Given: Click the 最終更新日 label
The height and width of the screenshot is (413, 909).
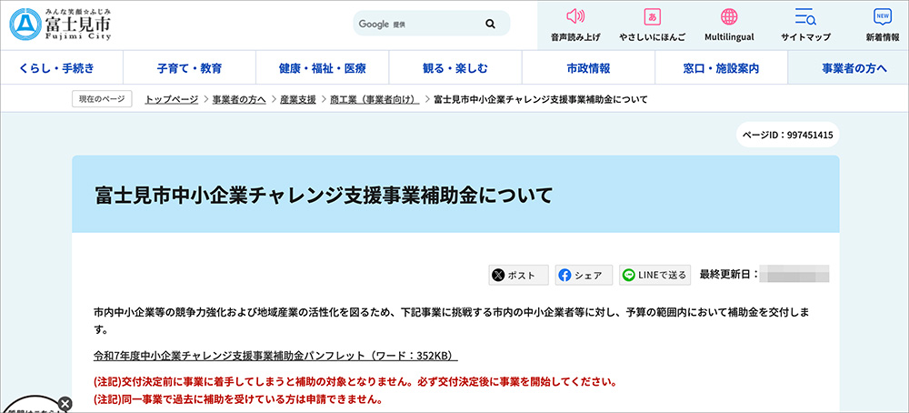Looking at the screenshot, I should (x=729, y=275).
